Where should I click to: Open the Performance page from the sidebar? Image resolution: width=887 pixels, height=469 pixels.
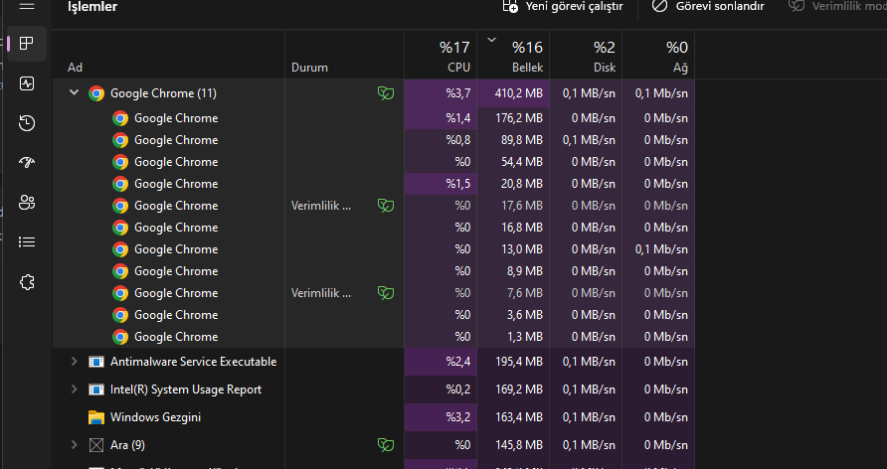(x=27, y=83)
